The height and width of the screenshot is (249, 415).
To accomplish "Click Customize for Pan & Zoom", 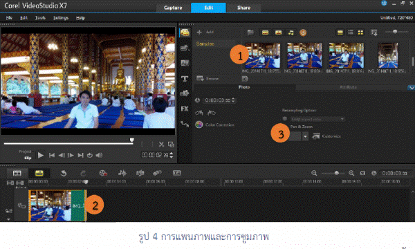I will click(326, 136).
